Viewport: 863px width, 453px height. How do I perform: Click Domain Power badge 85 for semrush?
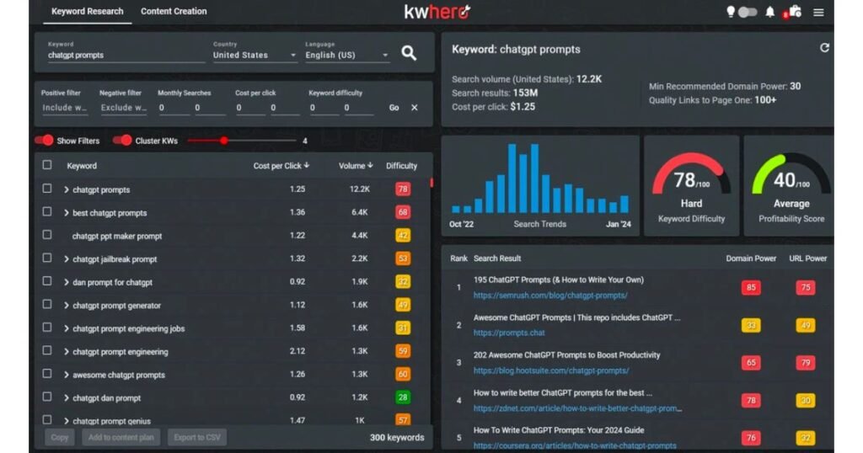pyautogui.click(x=751, y=287)
